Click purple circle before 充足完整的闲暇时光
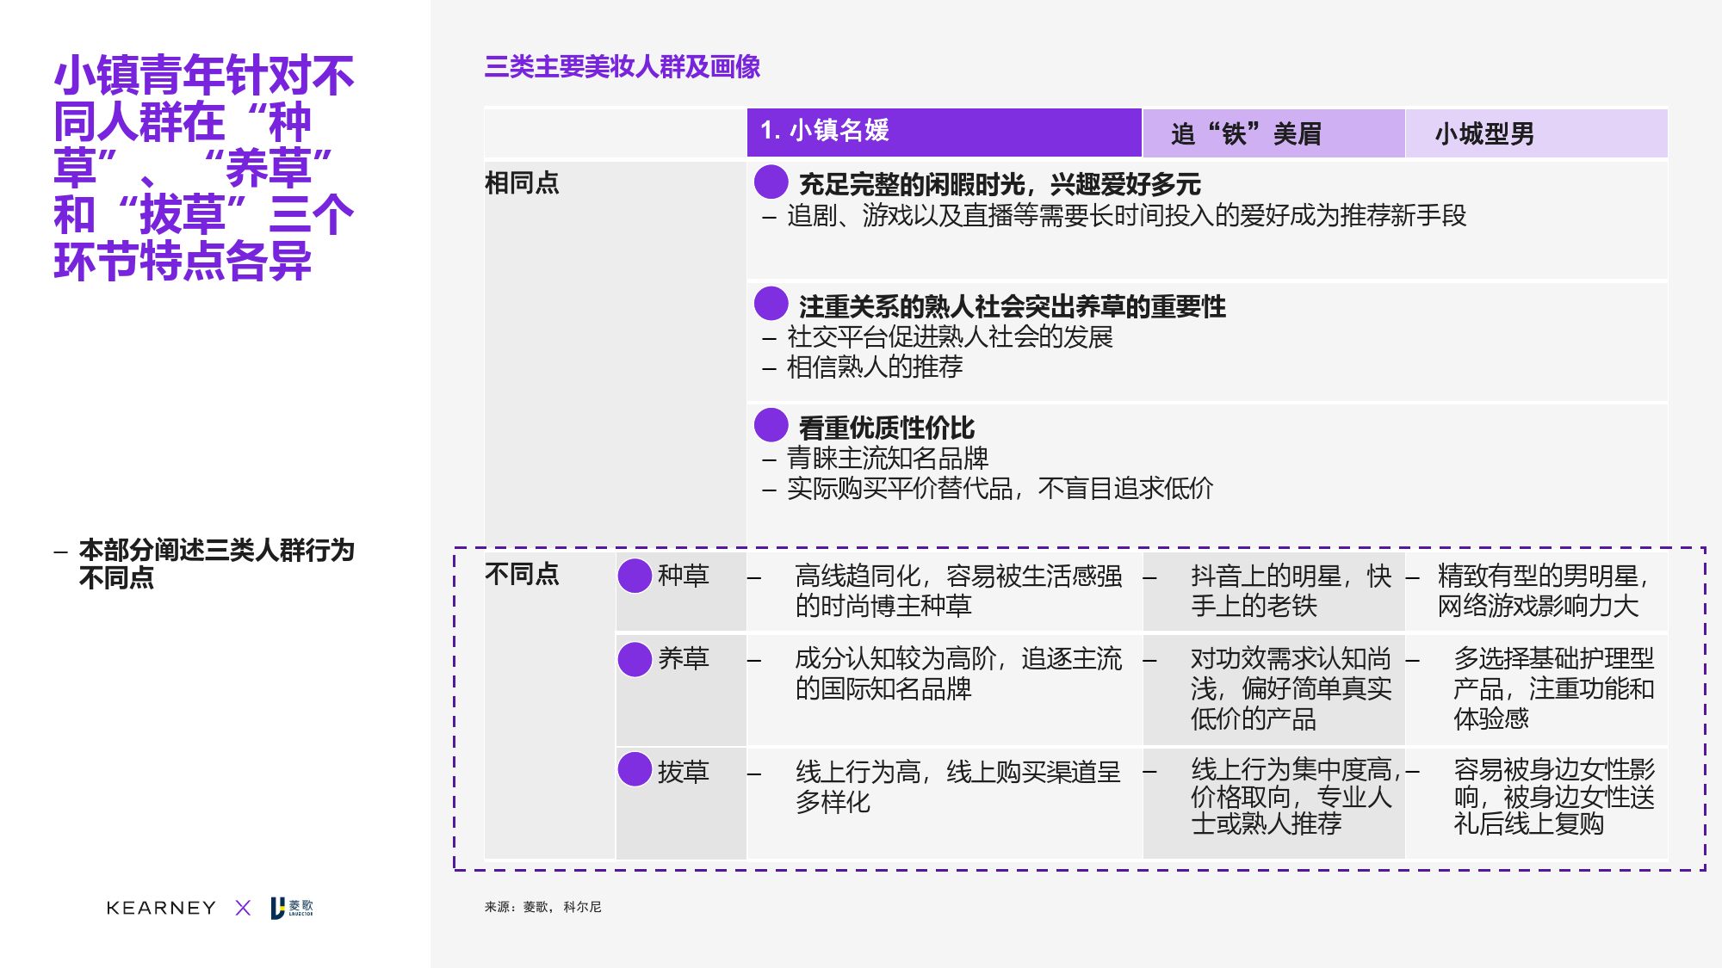 pos(771,182)
